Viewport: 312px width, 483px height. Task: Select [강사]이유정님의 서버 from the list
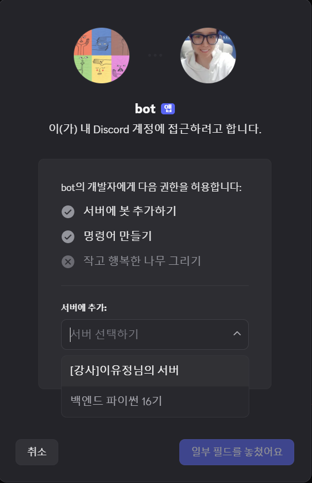(x=155, y=371)
